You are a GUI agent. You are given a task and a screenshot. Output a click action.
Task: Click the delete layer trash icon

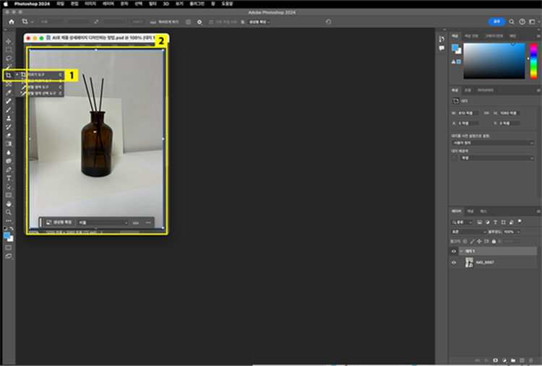(x=531, y=359)
